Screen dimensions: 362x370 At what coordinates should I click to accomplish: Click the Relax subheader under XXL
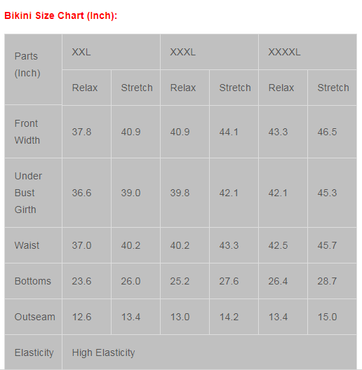coord(86,88)
